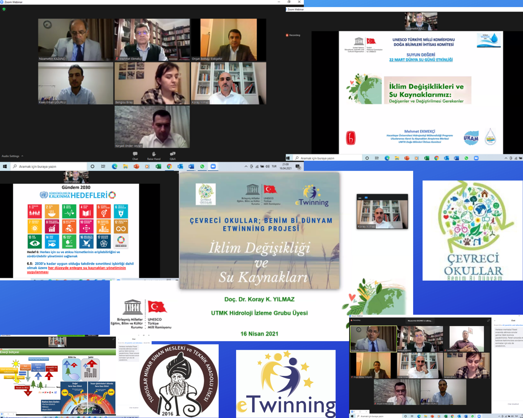The width and height of the screenshot is (523, 418).
Task: Click the taskbar clock showing 21:09
Action: point(285,165)
